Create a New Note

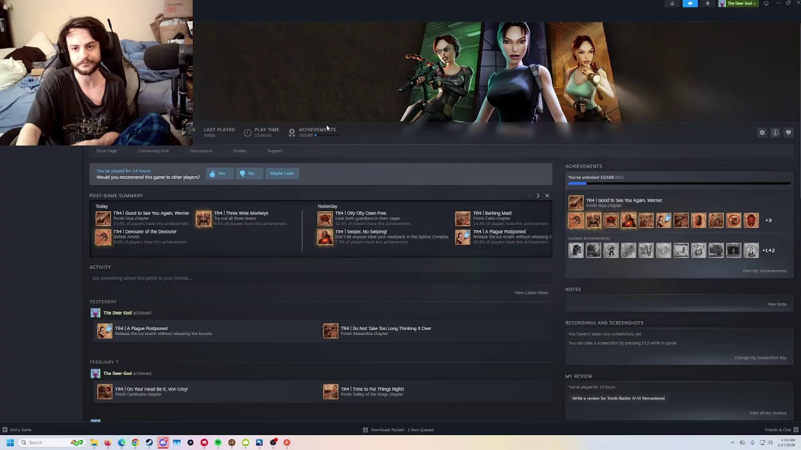[777, 304]
